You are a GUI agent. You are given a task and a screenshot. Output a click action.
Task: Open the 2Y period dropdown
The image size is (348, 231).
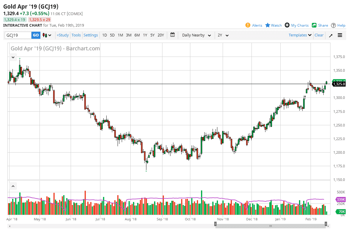223,35
